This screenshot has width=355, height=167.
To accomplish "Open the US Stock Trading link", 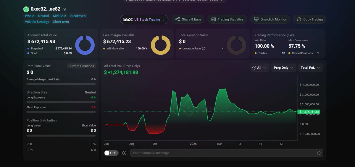I will [x=144, y=20].
